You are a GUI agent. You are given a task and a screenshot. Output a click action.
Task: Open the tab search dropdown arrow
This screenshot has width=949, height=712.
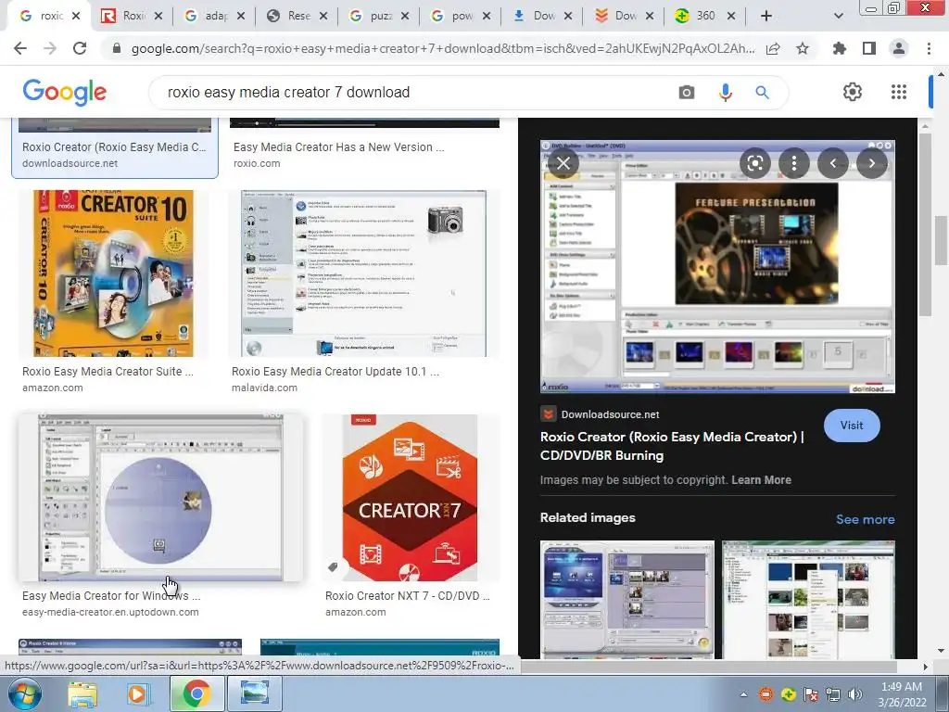point(838,16)
